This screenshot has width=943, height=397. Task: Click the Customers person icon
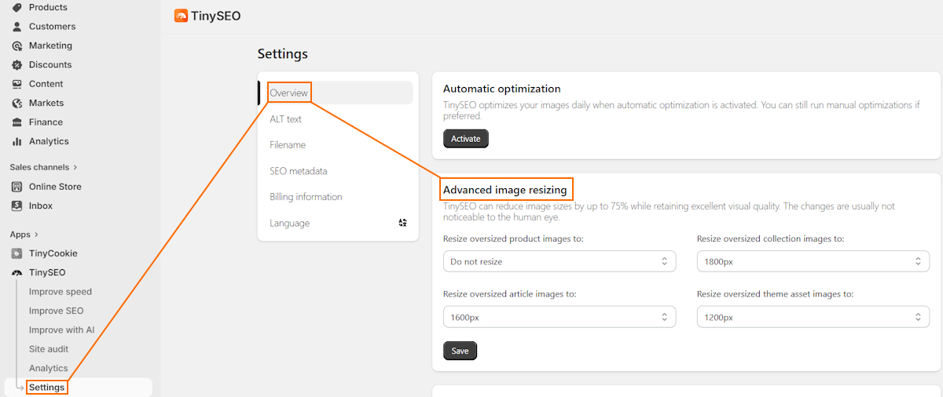click(x=17, y=27)
